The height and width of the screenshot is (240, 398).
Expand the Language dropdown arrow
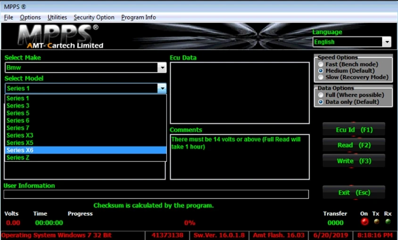pos(387,42)
